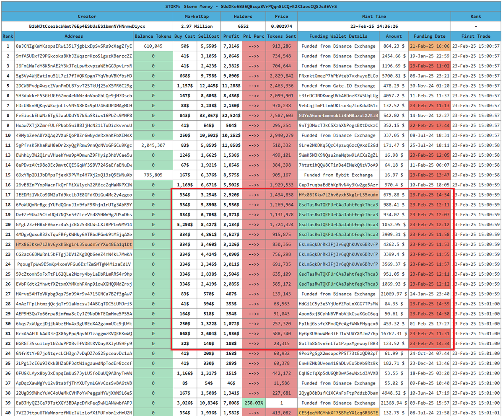Click the First Trade column header

[x=476, y=36]
